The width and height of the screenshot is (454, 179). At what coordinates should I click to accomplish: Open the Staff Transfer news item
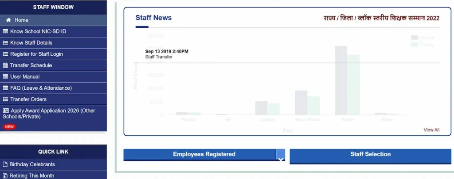pyautogui.click(x=159, y=57)
